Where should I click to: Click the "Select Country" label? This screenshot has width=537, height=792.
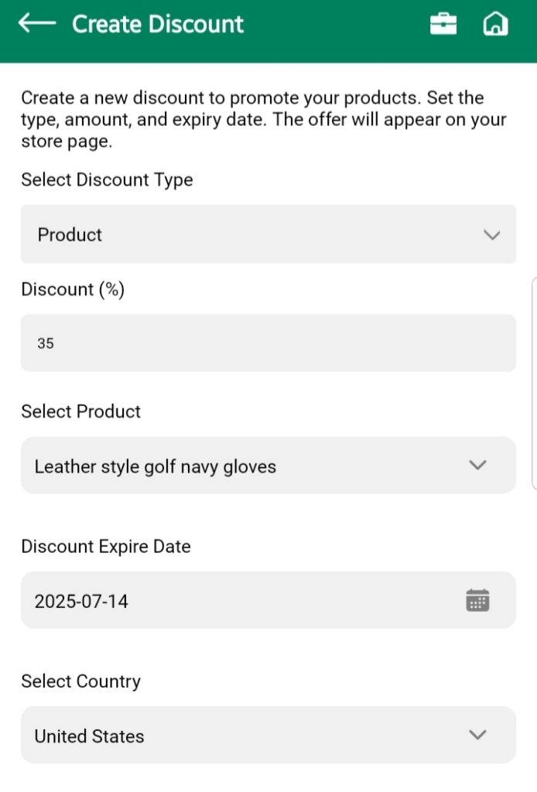pos(80,681)
